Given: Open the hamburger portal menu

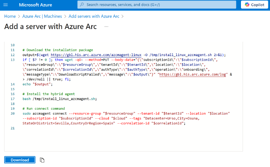Looking at the screenshot, I should click(5, 5).
